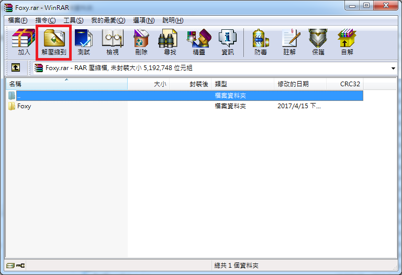Click the key icon in status bar

[x=20, y=266]
